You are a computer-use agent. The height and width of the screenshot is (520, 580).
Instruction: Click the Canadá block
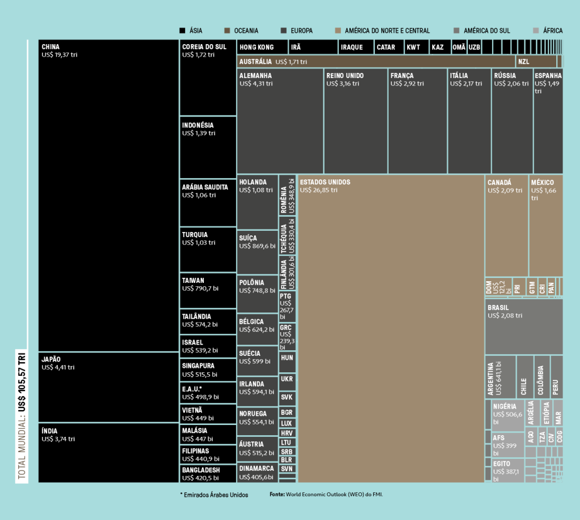click(x=506, y=225)
